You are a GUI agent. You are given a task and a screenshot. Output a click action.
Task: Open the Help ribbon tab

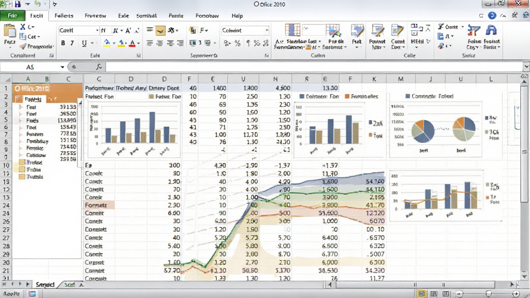[x=237, y=16]
